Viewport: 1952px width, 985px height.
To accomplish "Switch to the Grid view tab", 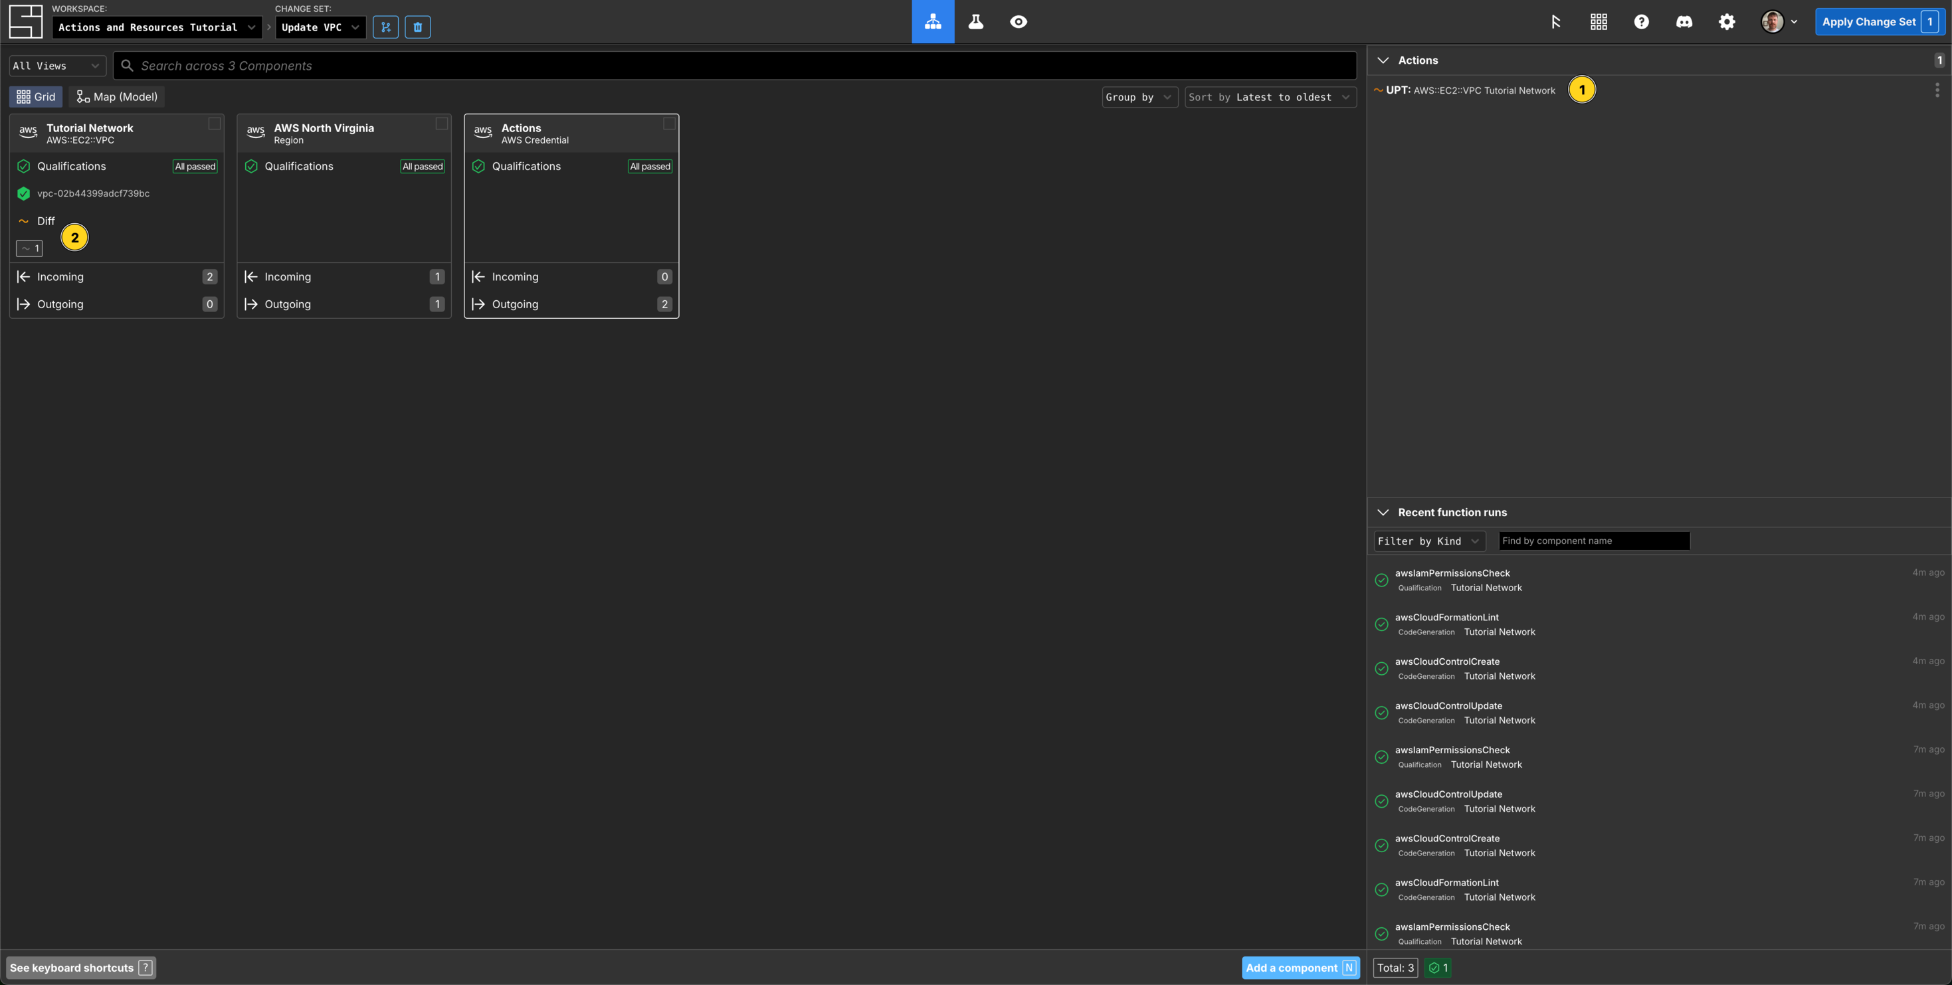I will pyautogui.click(x=36, y=97).
